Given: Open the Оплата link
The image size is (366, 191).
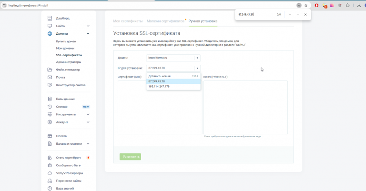Looking at the screenshot, I should pos(61,136).
